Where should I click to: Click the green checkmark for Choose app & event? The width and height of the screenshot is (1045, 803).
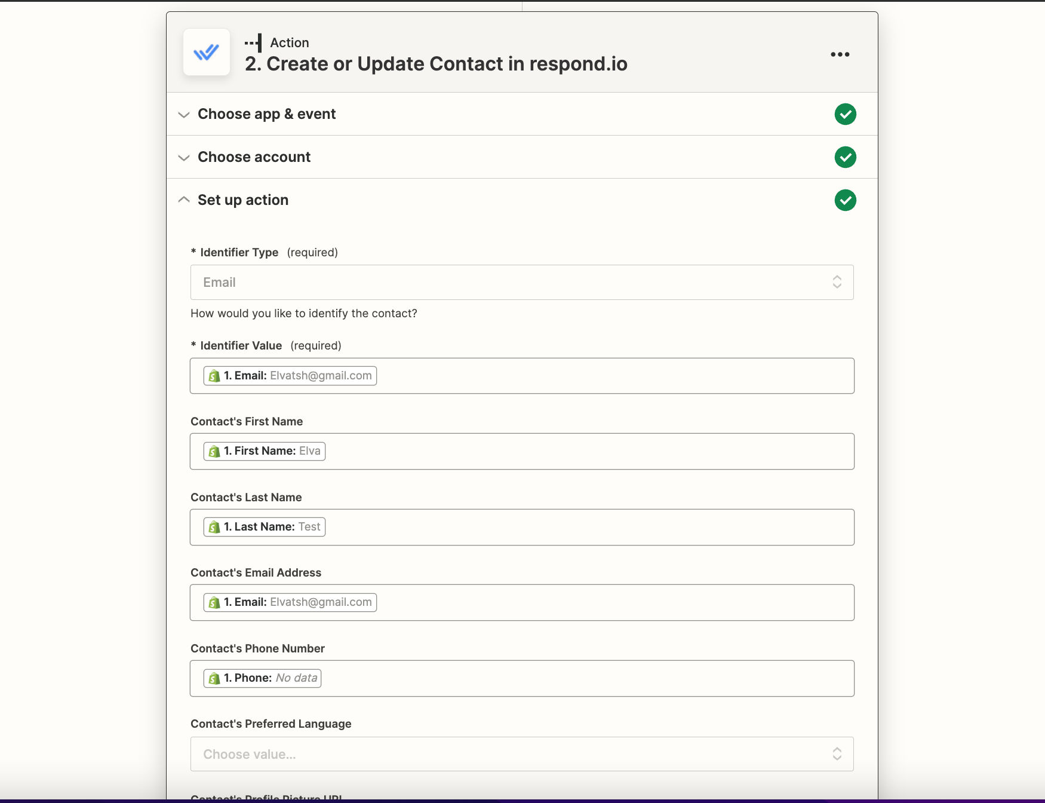tap(845, 114)
